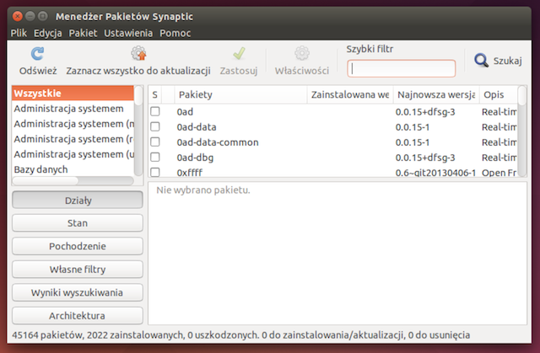Select the Wszystkie category
Viewport: 540px width, 353px height.
point(73,94)
